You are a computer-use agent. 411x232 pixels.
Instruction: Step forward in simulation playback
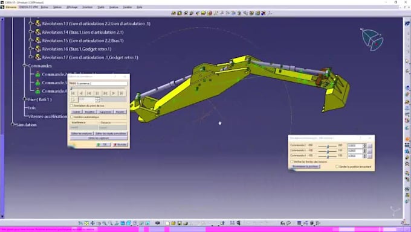click(105, 93)
